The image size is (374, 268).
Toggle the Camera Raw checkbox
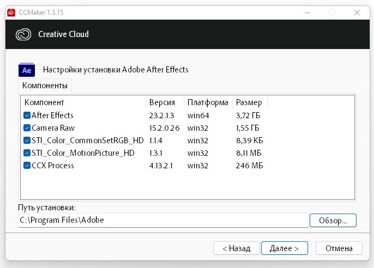[x=27, y=128]
